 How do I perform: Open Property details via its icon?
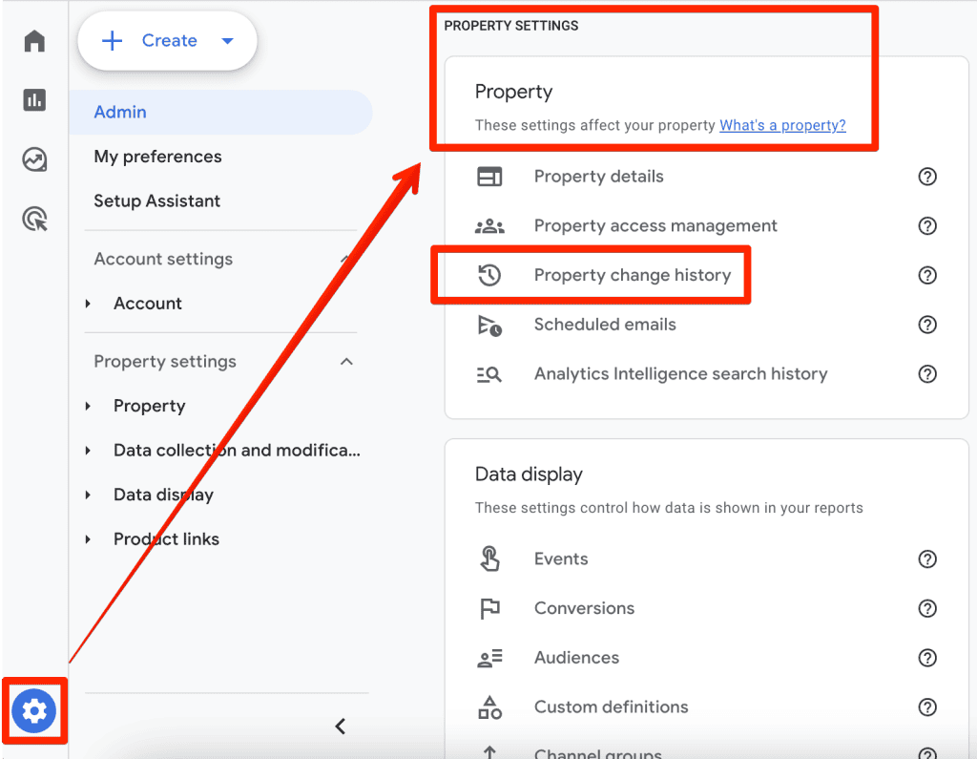click(489, 177)
